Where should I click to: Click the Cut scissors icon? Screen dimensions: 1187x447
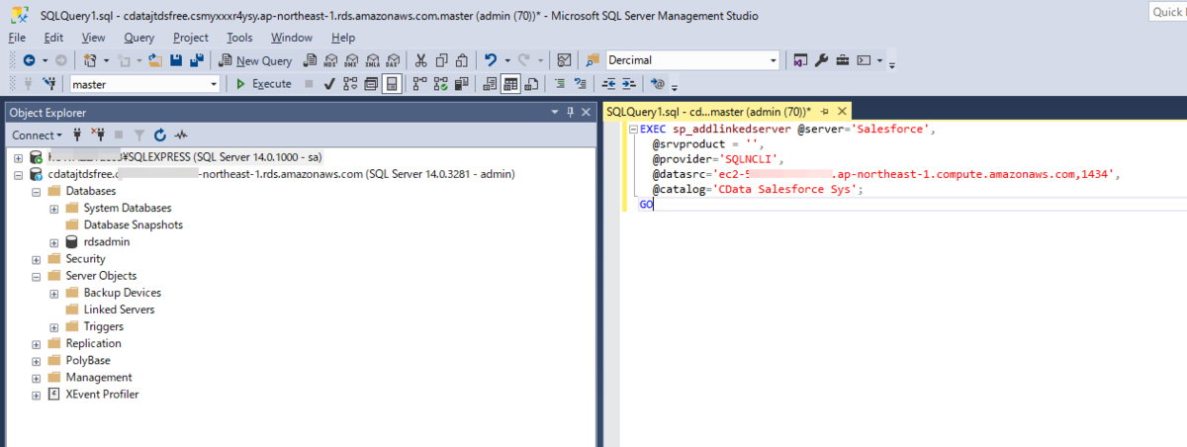tap(420, 60)
